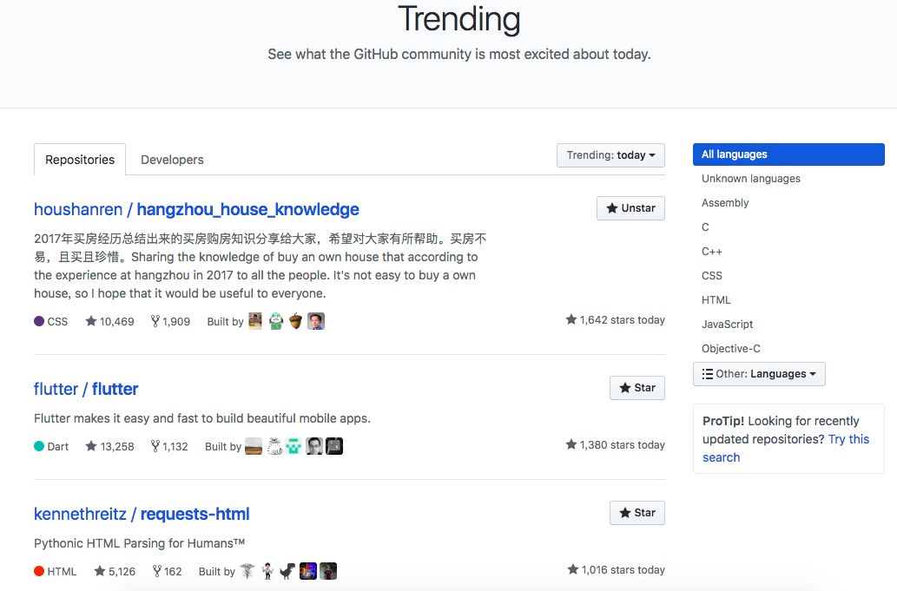Filter by Unknown languages

pos(750,178)
